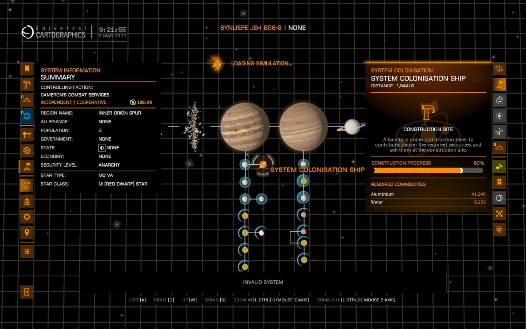The height and width of the screenshot is (329, 526).
Task: Click the yellow plot route icon
Action: click(499, 166)
